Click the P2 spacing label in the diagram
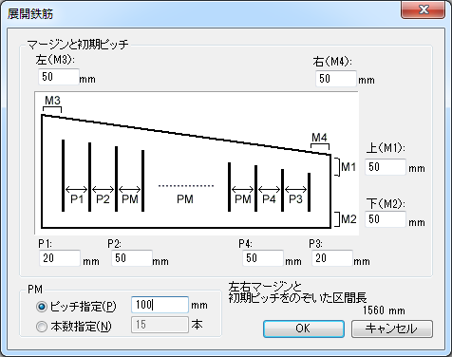This screenshot has width=452, height=357. pyautogui.click(x=103, y=199)
